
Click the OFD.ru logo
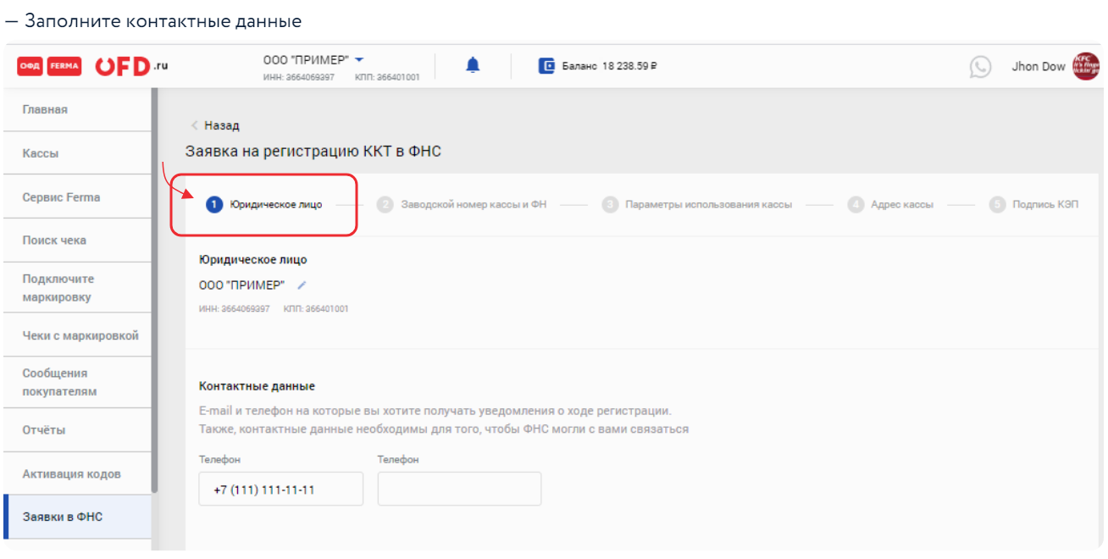131,66
